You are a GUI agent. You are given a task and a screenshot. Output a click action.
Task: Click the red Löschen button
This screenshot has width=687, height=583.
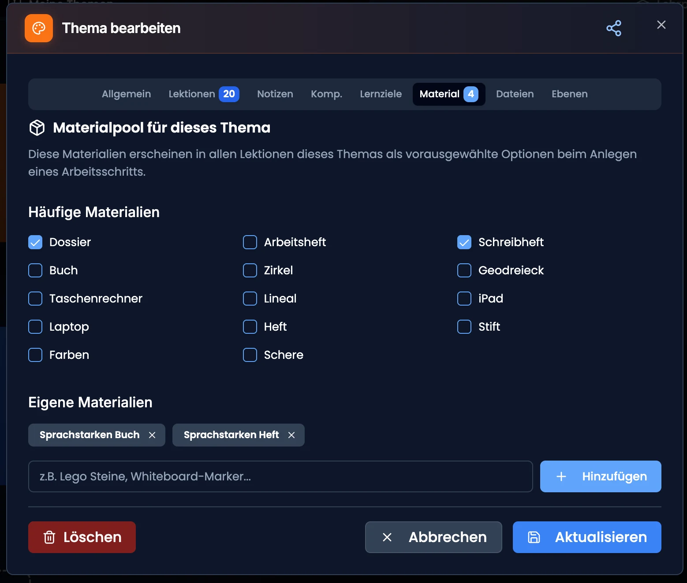(82, 537)
